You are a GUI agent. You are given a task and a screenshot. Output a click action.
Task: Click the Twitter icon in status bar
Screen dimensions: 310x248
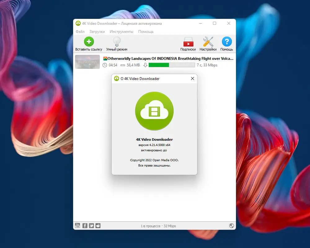pyautogui.click(x=91, y=226)
